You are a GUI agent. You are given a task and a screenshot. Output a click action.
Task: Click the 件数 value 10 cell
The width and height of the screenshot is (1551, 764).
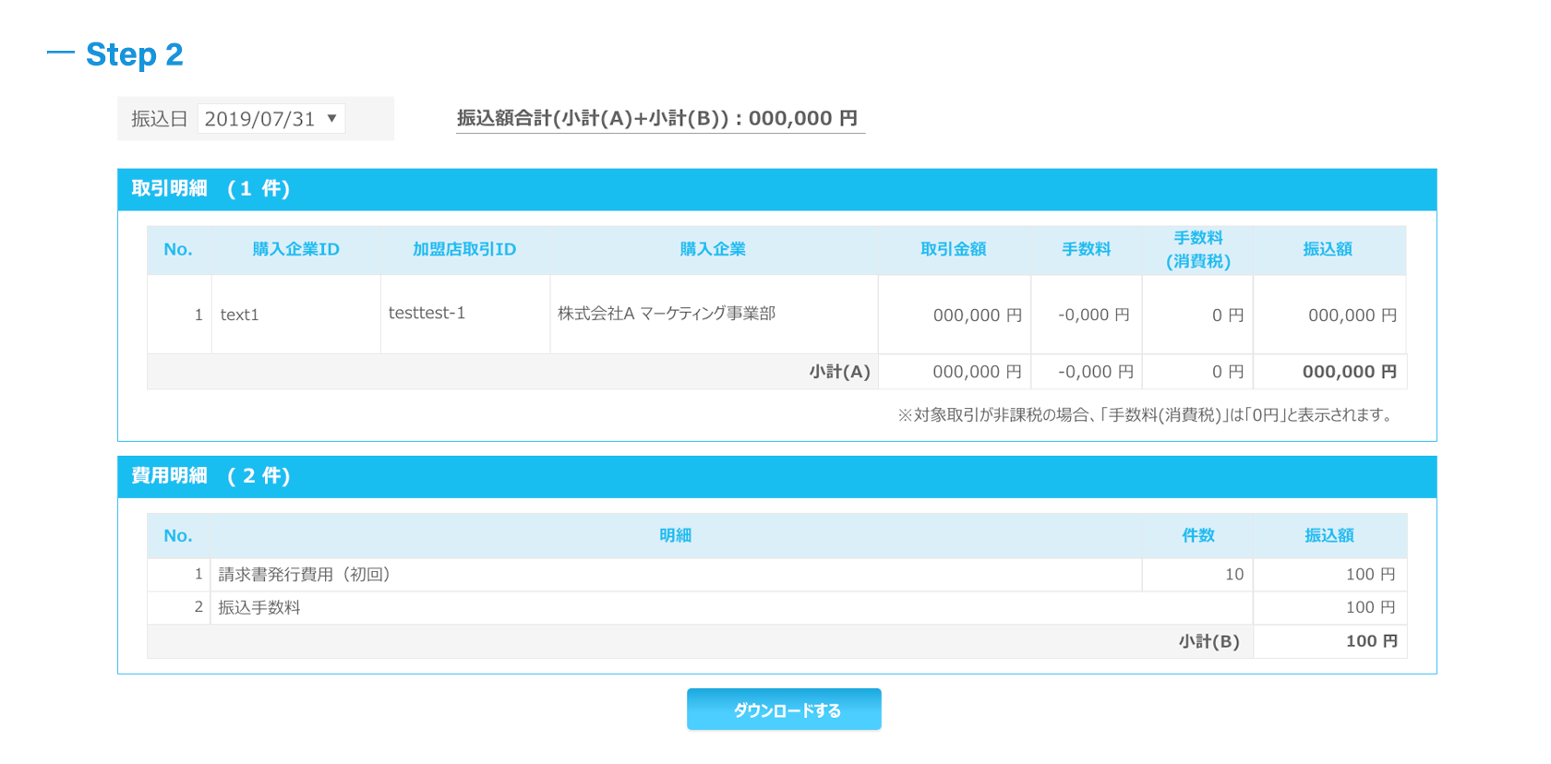tap(1197, 575)
